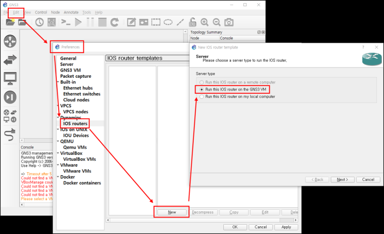The width and height of the screenshot is (384, 234).
Task: Select the draw rectangle tool
Action: coord(156,22)
